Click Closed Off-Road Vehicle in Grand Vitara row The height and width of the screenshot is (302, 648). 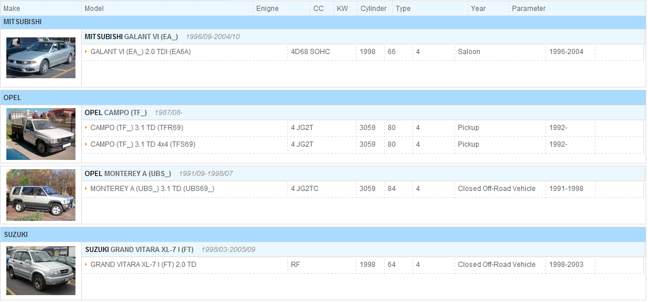497,265
